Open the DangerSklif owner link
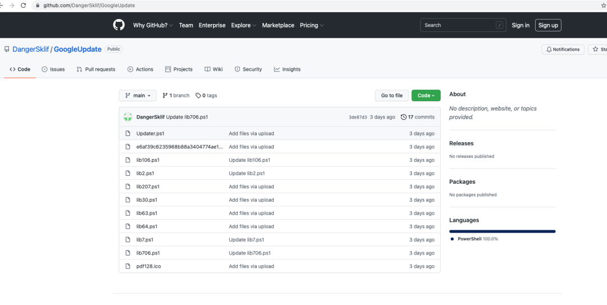Image resolution: width=607 pixels, height=305 pixels. coord(30,49)
